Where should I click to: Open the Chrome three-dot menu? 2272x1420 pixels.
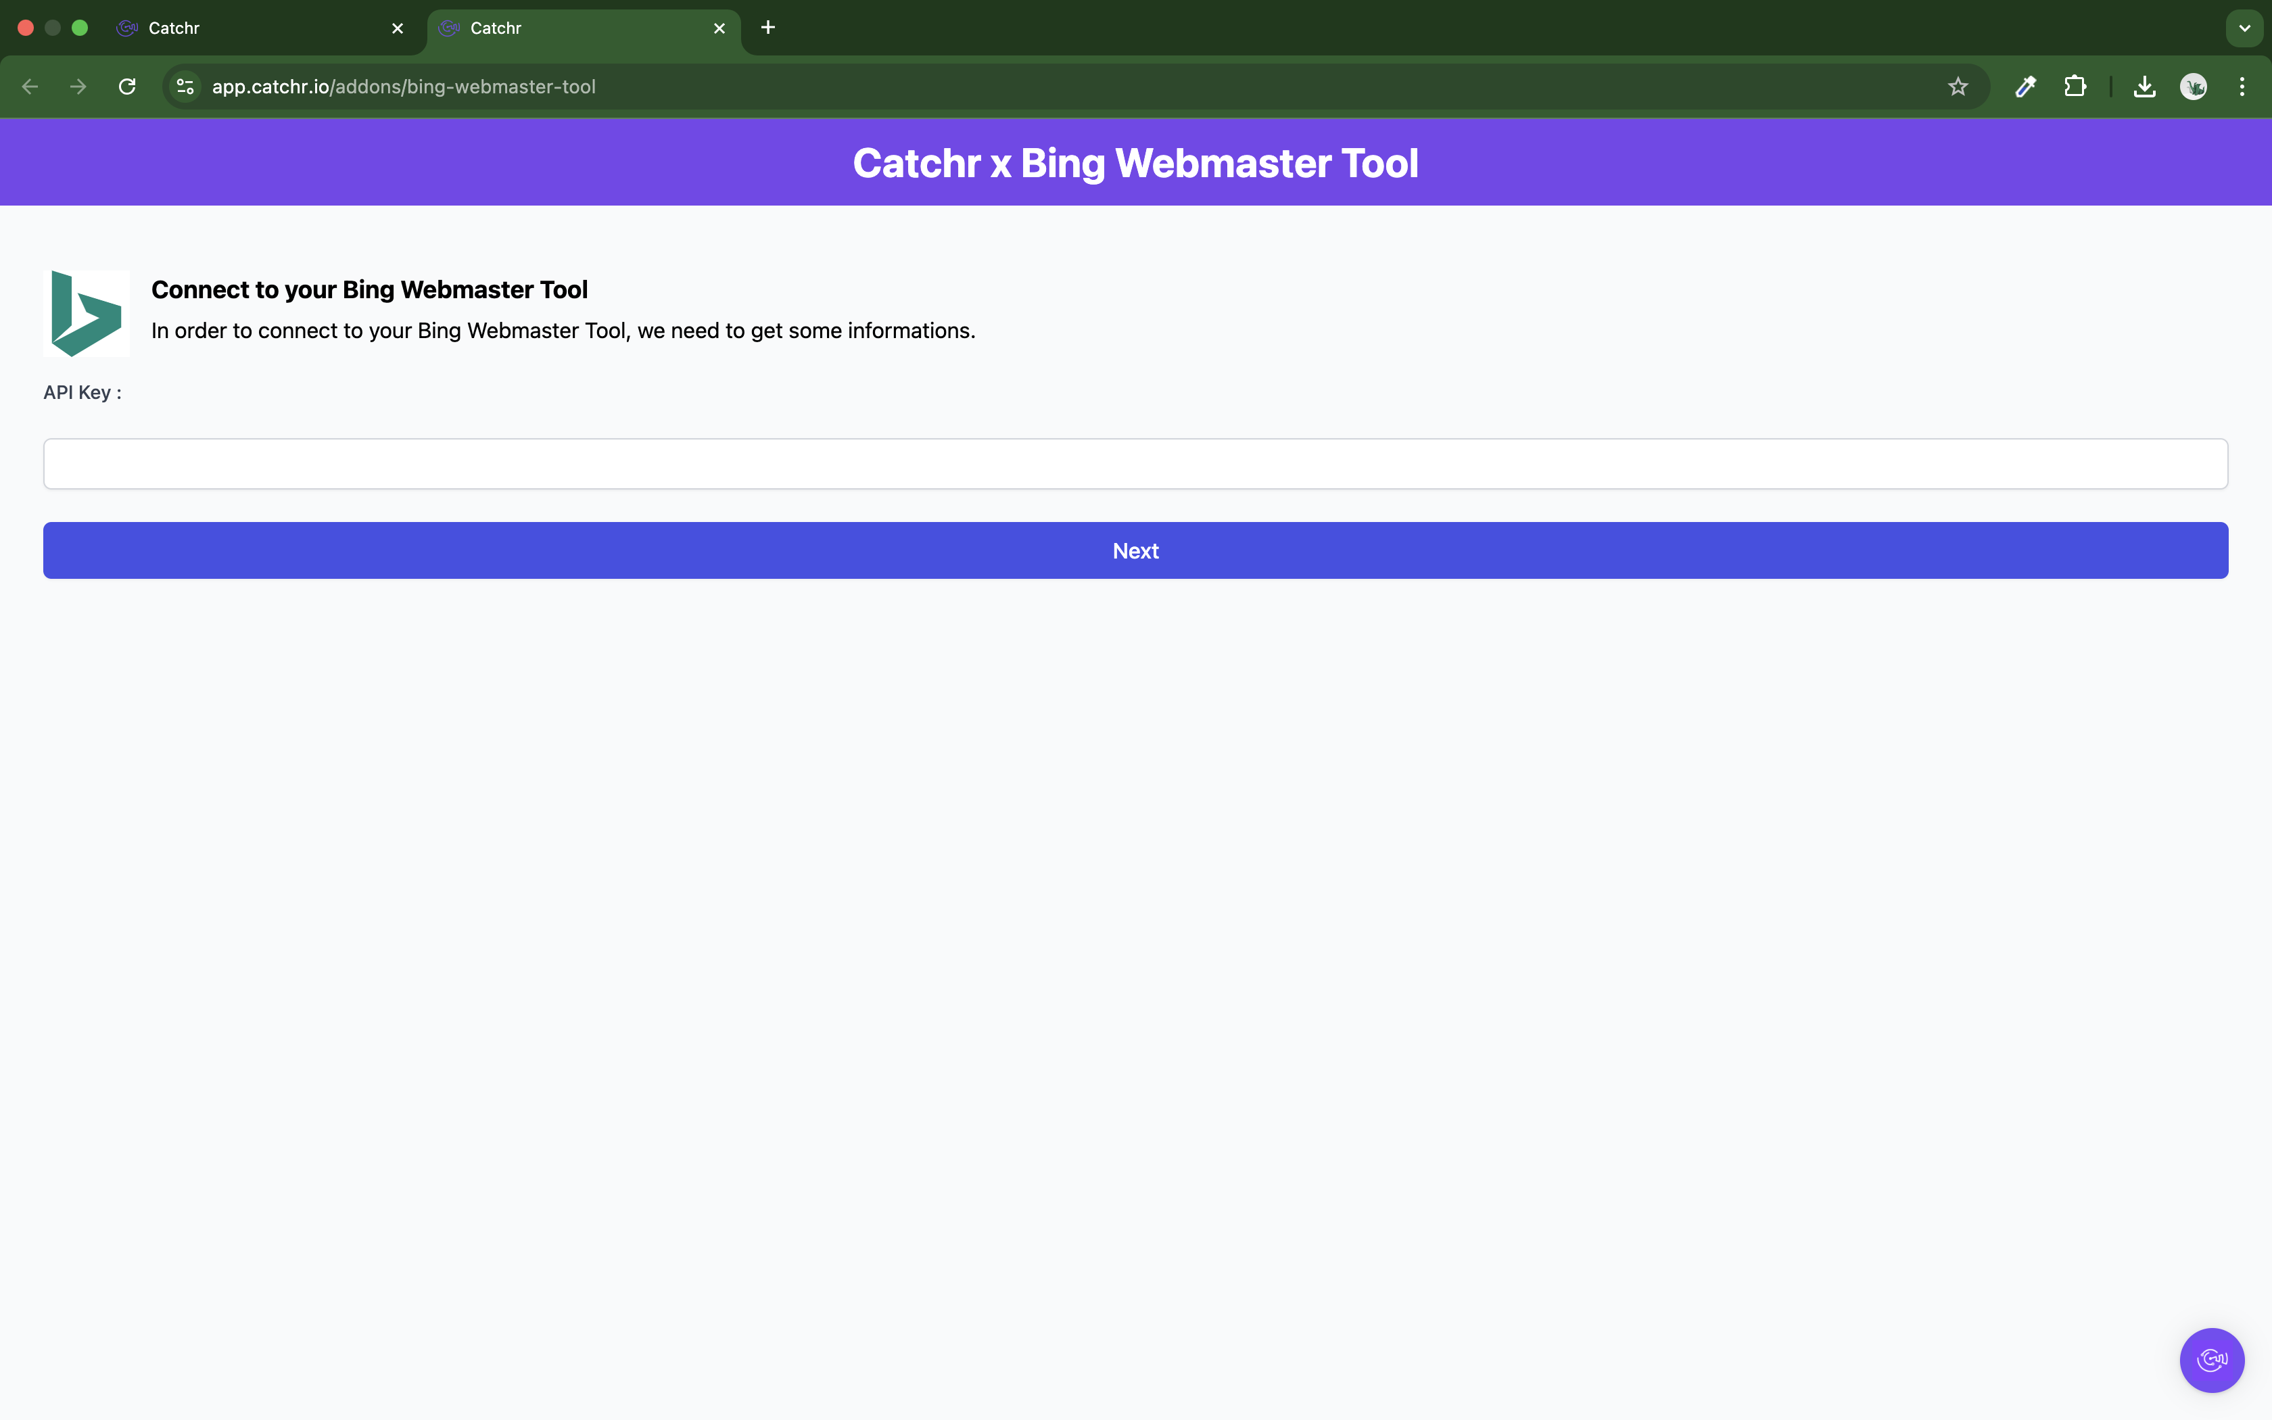(2242, 87)
